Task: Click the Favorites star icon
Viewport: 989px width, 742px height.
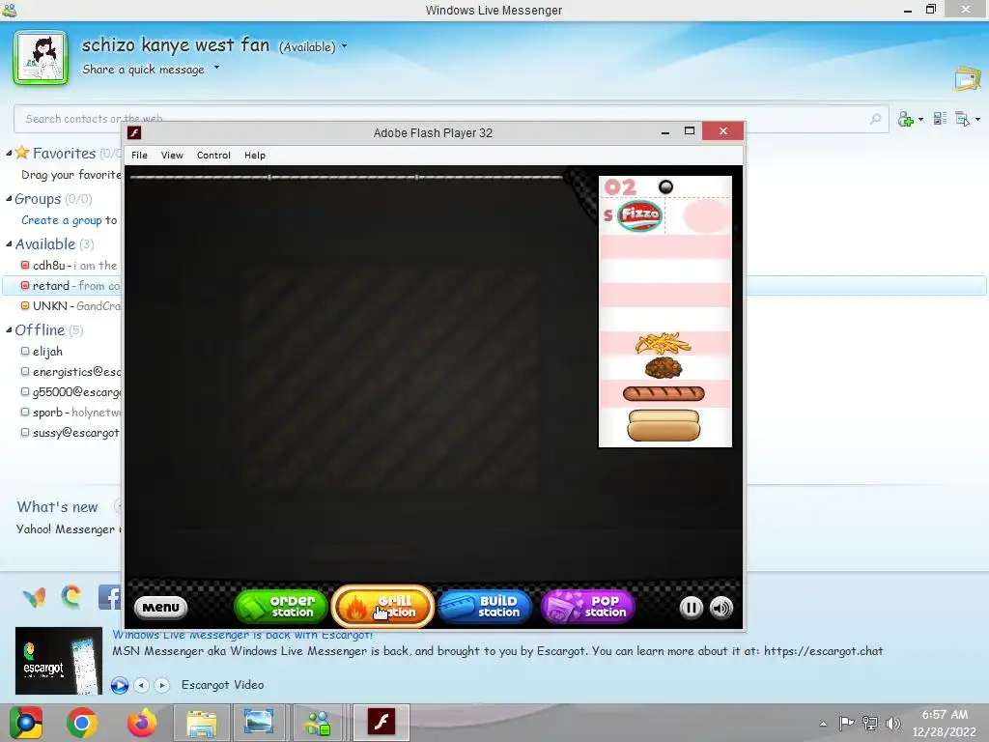Action: 22,152
